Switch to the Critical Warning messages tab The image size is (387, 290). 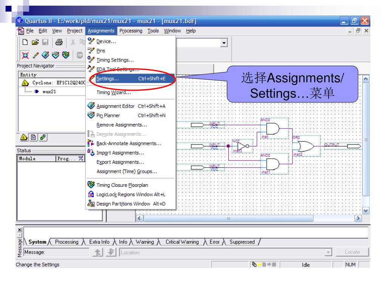(x=182, y=242)
